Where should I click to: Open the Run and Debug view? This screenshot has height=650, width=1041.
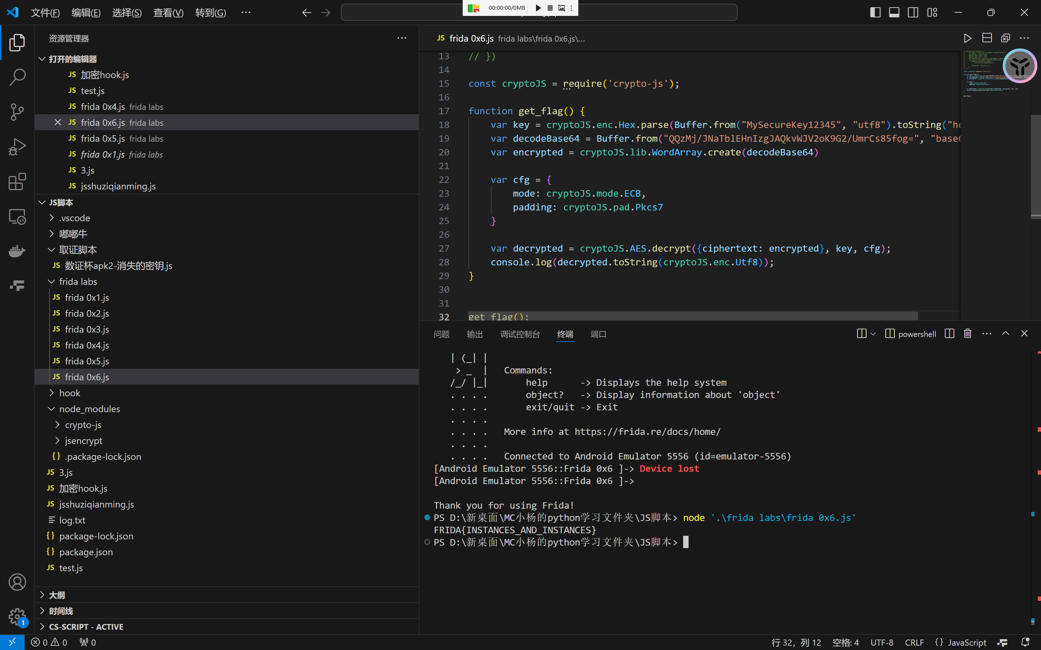tap(17, 147)
